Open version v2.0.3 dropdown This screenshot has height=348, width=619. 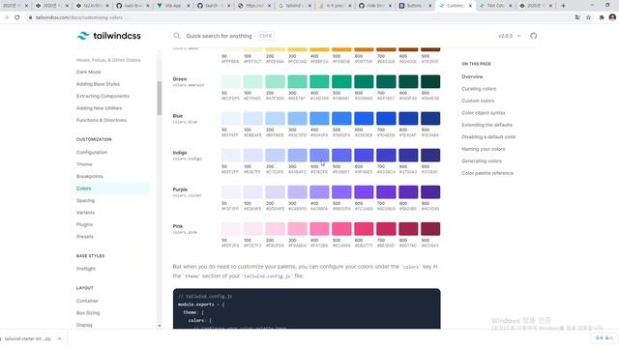coord(510,36)
